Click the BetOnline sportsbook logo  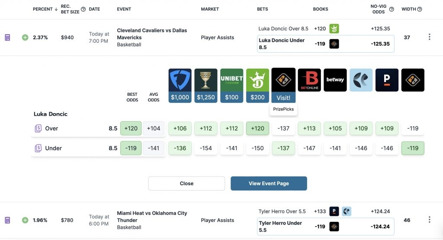click(309, 80)
